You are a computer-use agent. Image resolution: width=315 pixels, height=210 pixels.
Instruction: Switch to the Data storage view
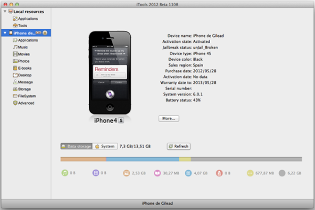(77, 146)
